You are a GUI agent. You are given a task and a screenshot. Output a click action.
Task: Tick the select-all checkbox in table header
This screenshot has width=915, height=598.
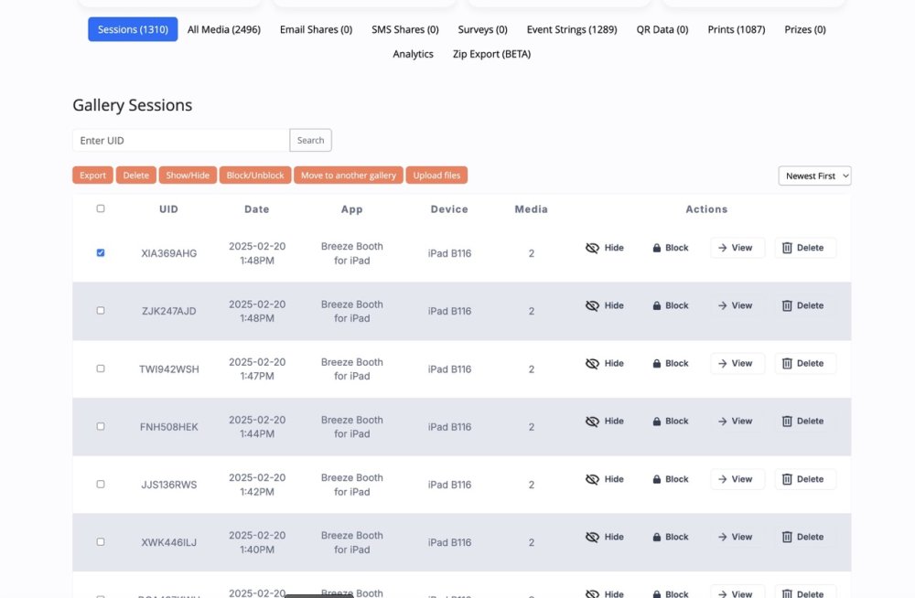(x=101, y=208)
